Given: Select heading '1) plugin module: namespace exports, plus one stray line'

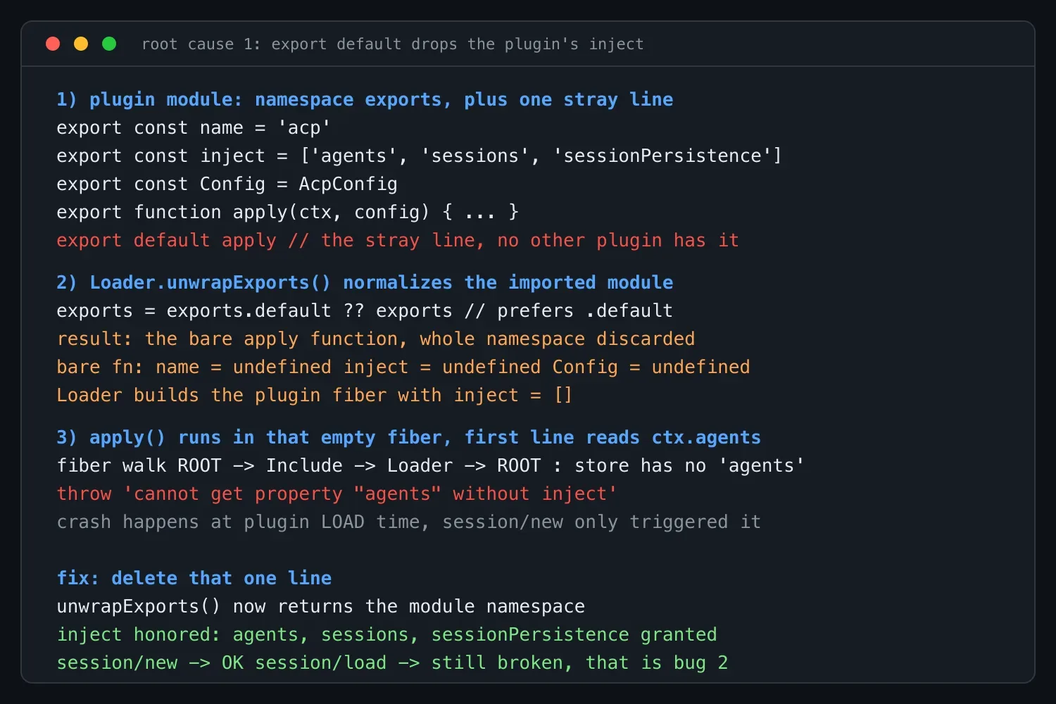Looking at the screenshot, I should tap(365, 100).
